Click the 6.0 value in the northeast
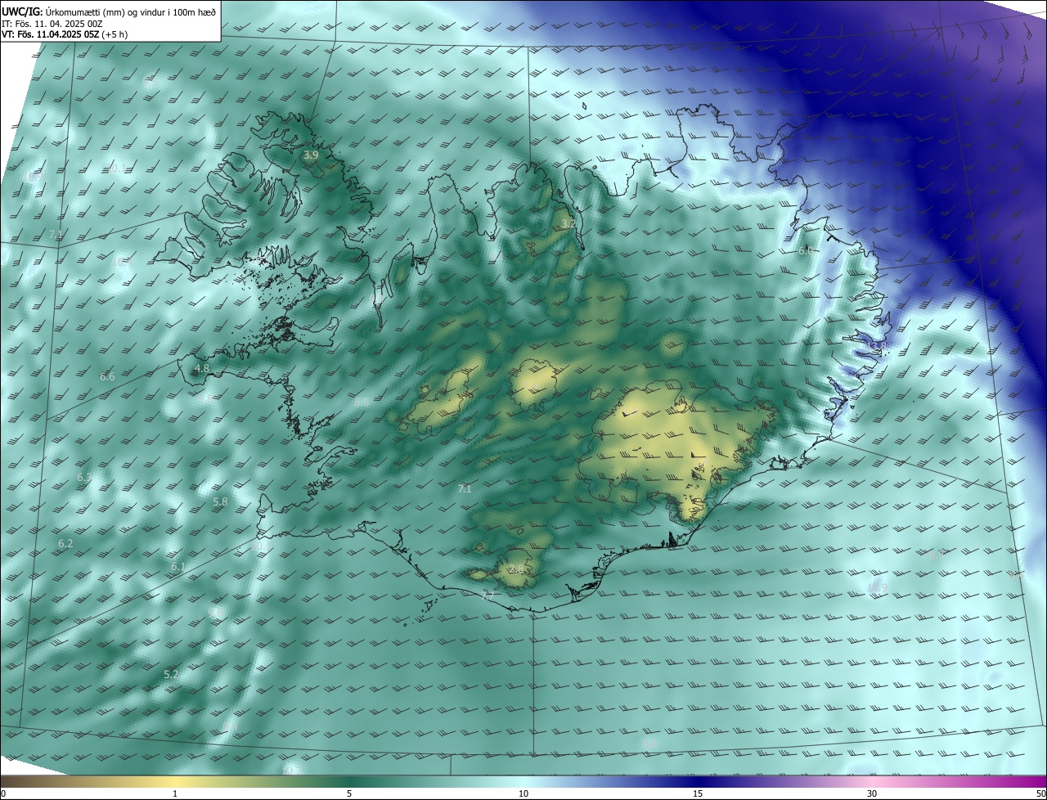 point(806,251)
